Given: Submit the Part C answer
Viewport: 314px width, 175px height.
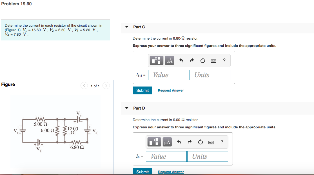Looking at the screenshot, I should [142, 90].
